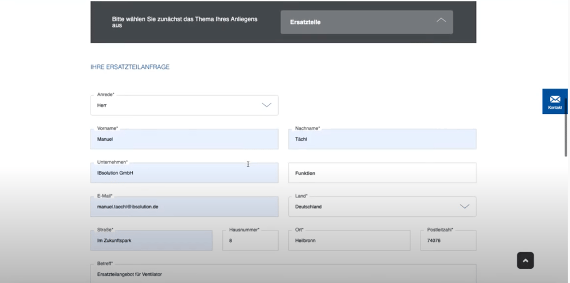Screen dimensions: 570x283
Task: Focus the E-Mail field
Action: tap(184, 207)
